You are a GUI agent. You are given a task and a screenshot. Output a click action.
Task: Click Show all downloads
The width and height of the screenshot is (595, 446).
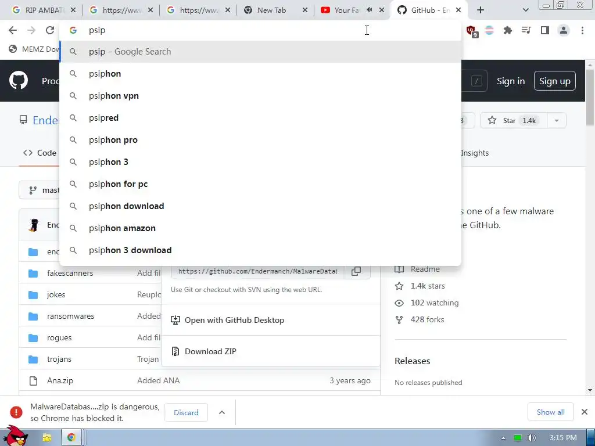[551, 412]
